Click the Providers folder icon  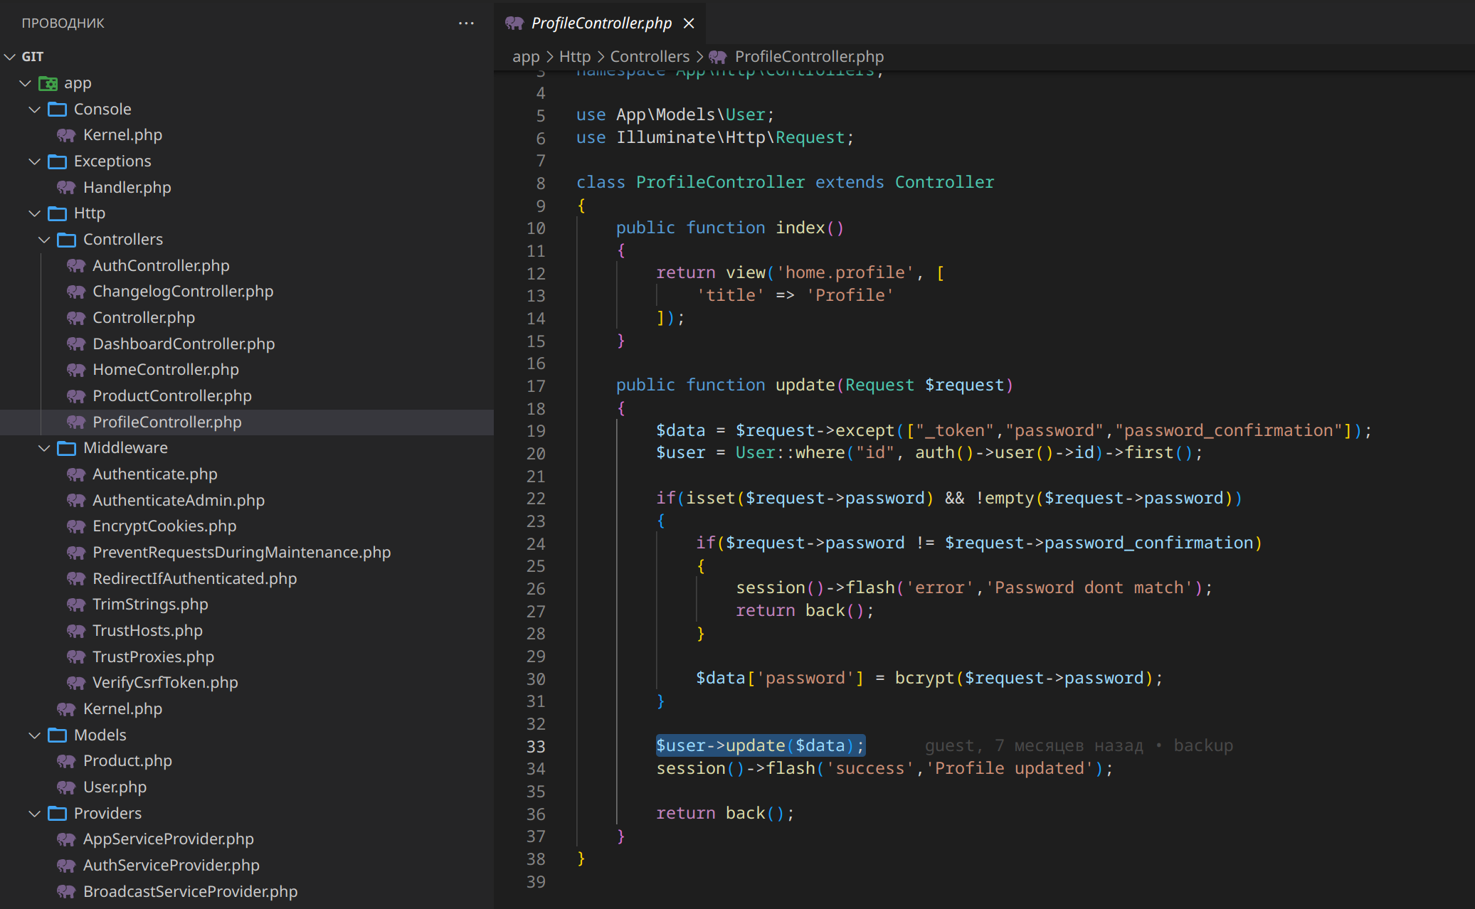(x=58, y=814)
